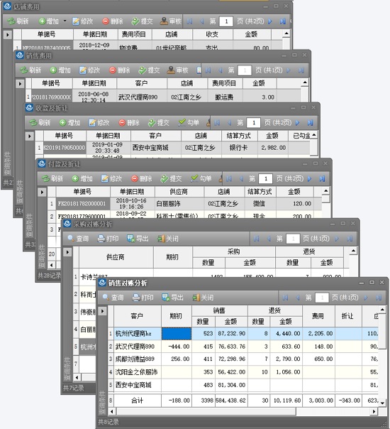Go to next page in 店铺费用 pager
390x429 pixels.
click(x=270, y=21)
